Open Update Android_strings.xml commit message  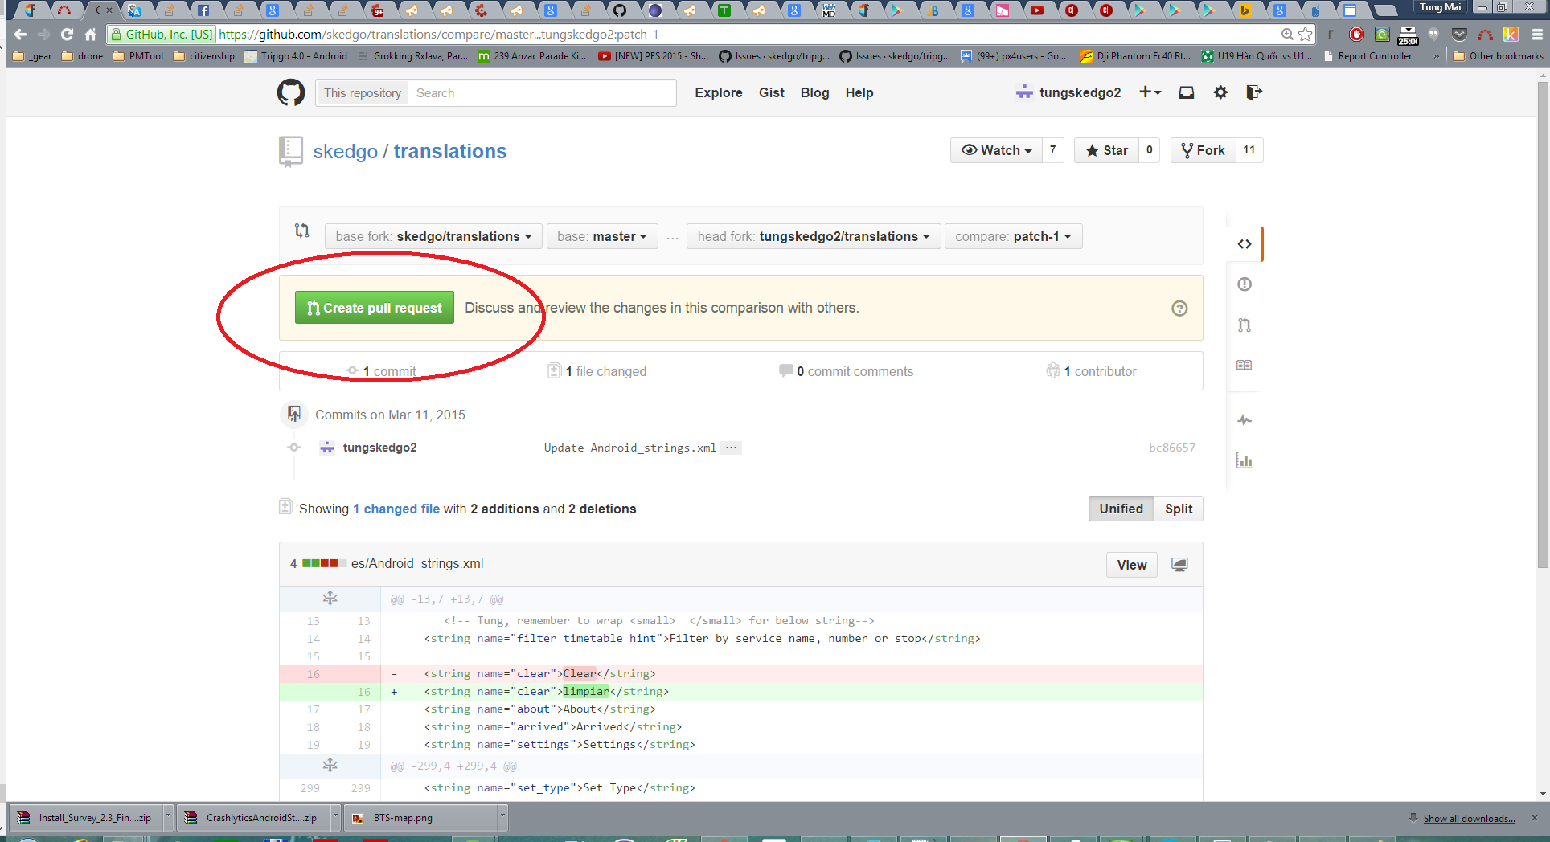(629, 448)
